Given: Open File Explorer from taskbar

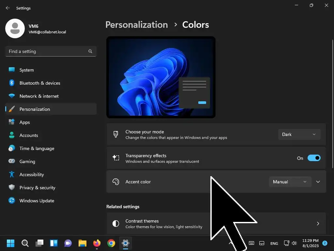Looking at the screenshot, I should pos(83,243).
